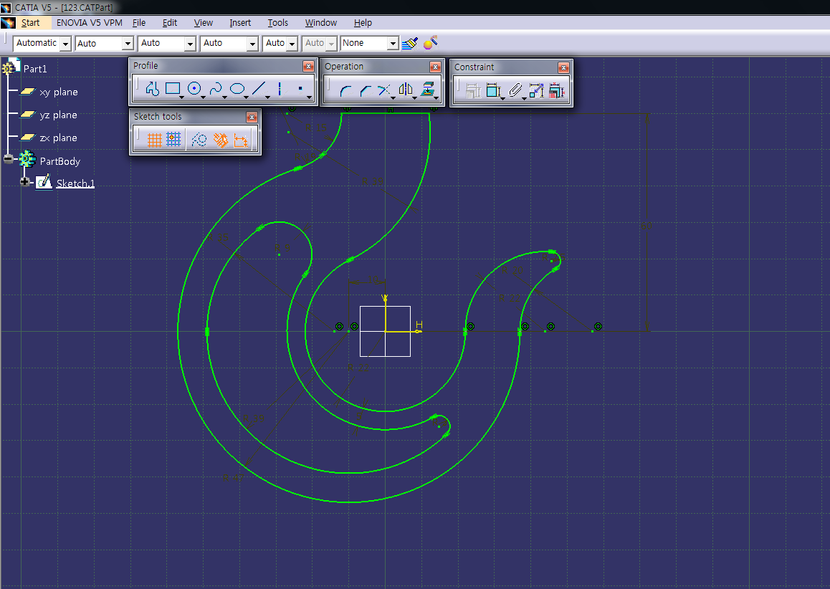Activate the Corner fillet tool in Operation toolbar
830x589 pixels.
pos(345,90)
